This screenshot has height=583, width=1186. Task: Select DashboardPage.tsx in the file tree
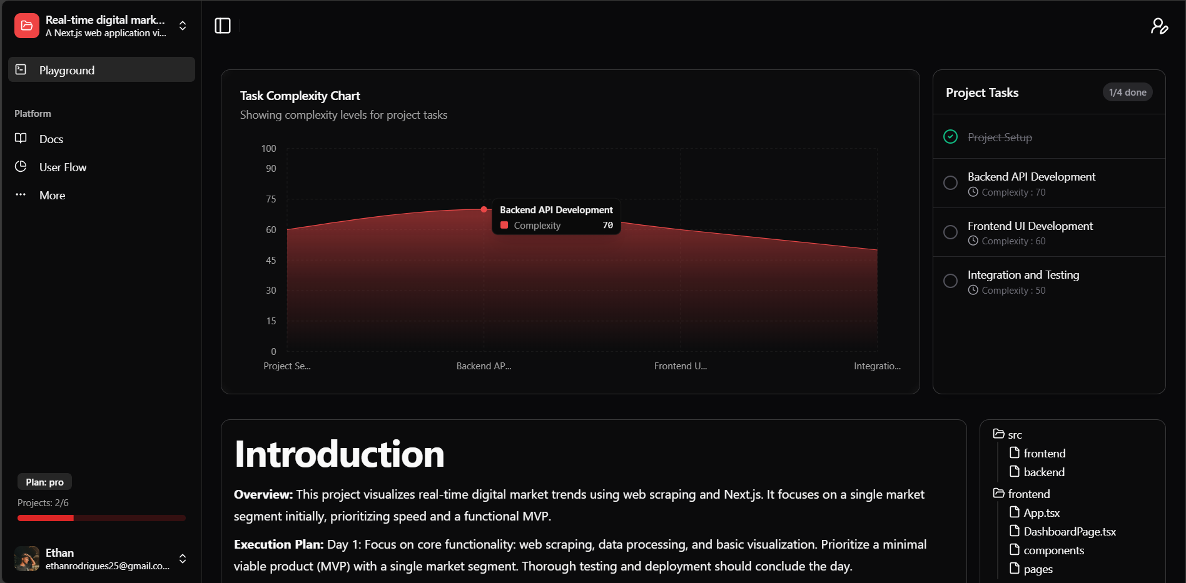tap(1069, 532)
